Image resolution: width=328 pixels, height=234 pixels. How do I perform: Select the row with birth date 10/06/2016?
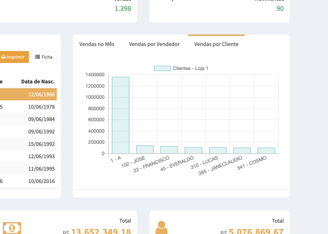[x=28, y=181]
